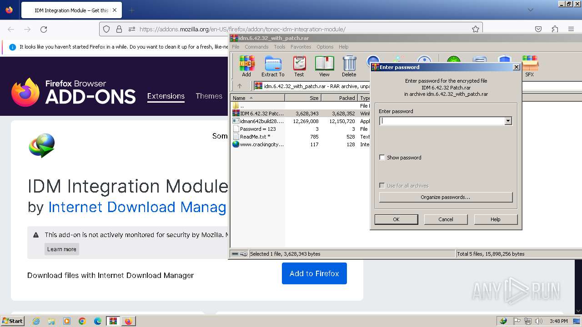Click OK in Enter password dialog
The image size is (582, 327).
396,219
